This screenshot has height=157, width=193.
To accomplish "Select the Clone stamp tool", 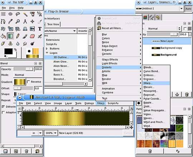I will pos(10,43).
